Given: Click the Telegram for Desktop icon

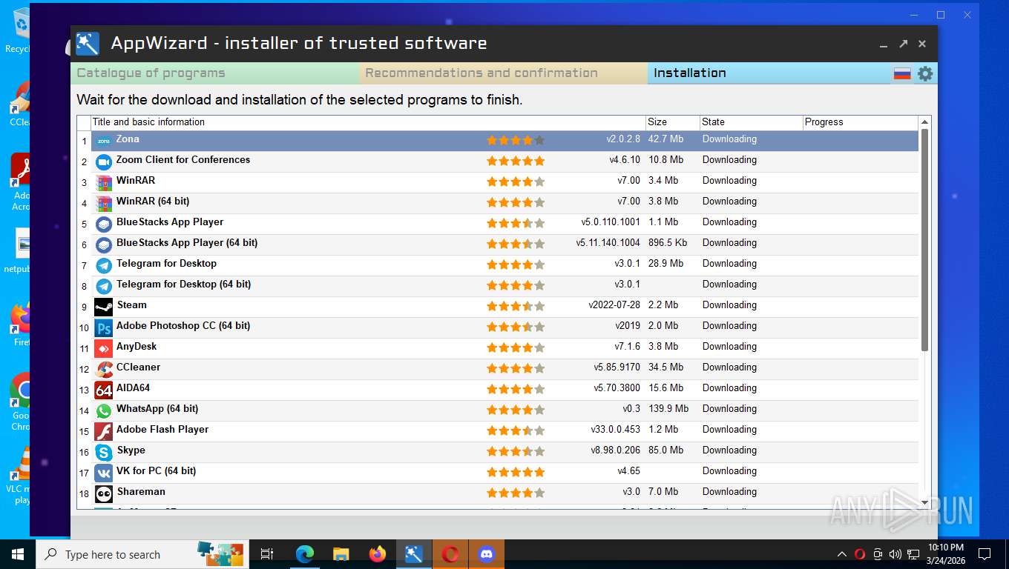Looking at the screenshot, I should click(104, 265).
